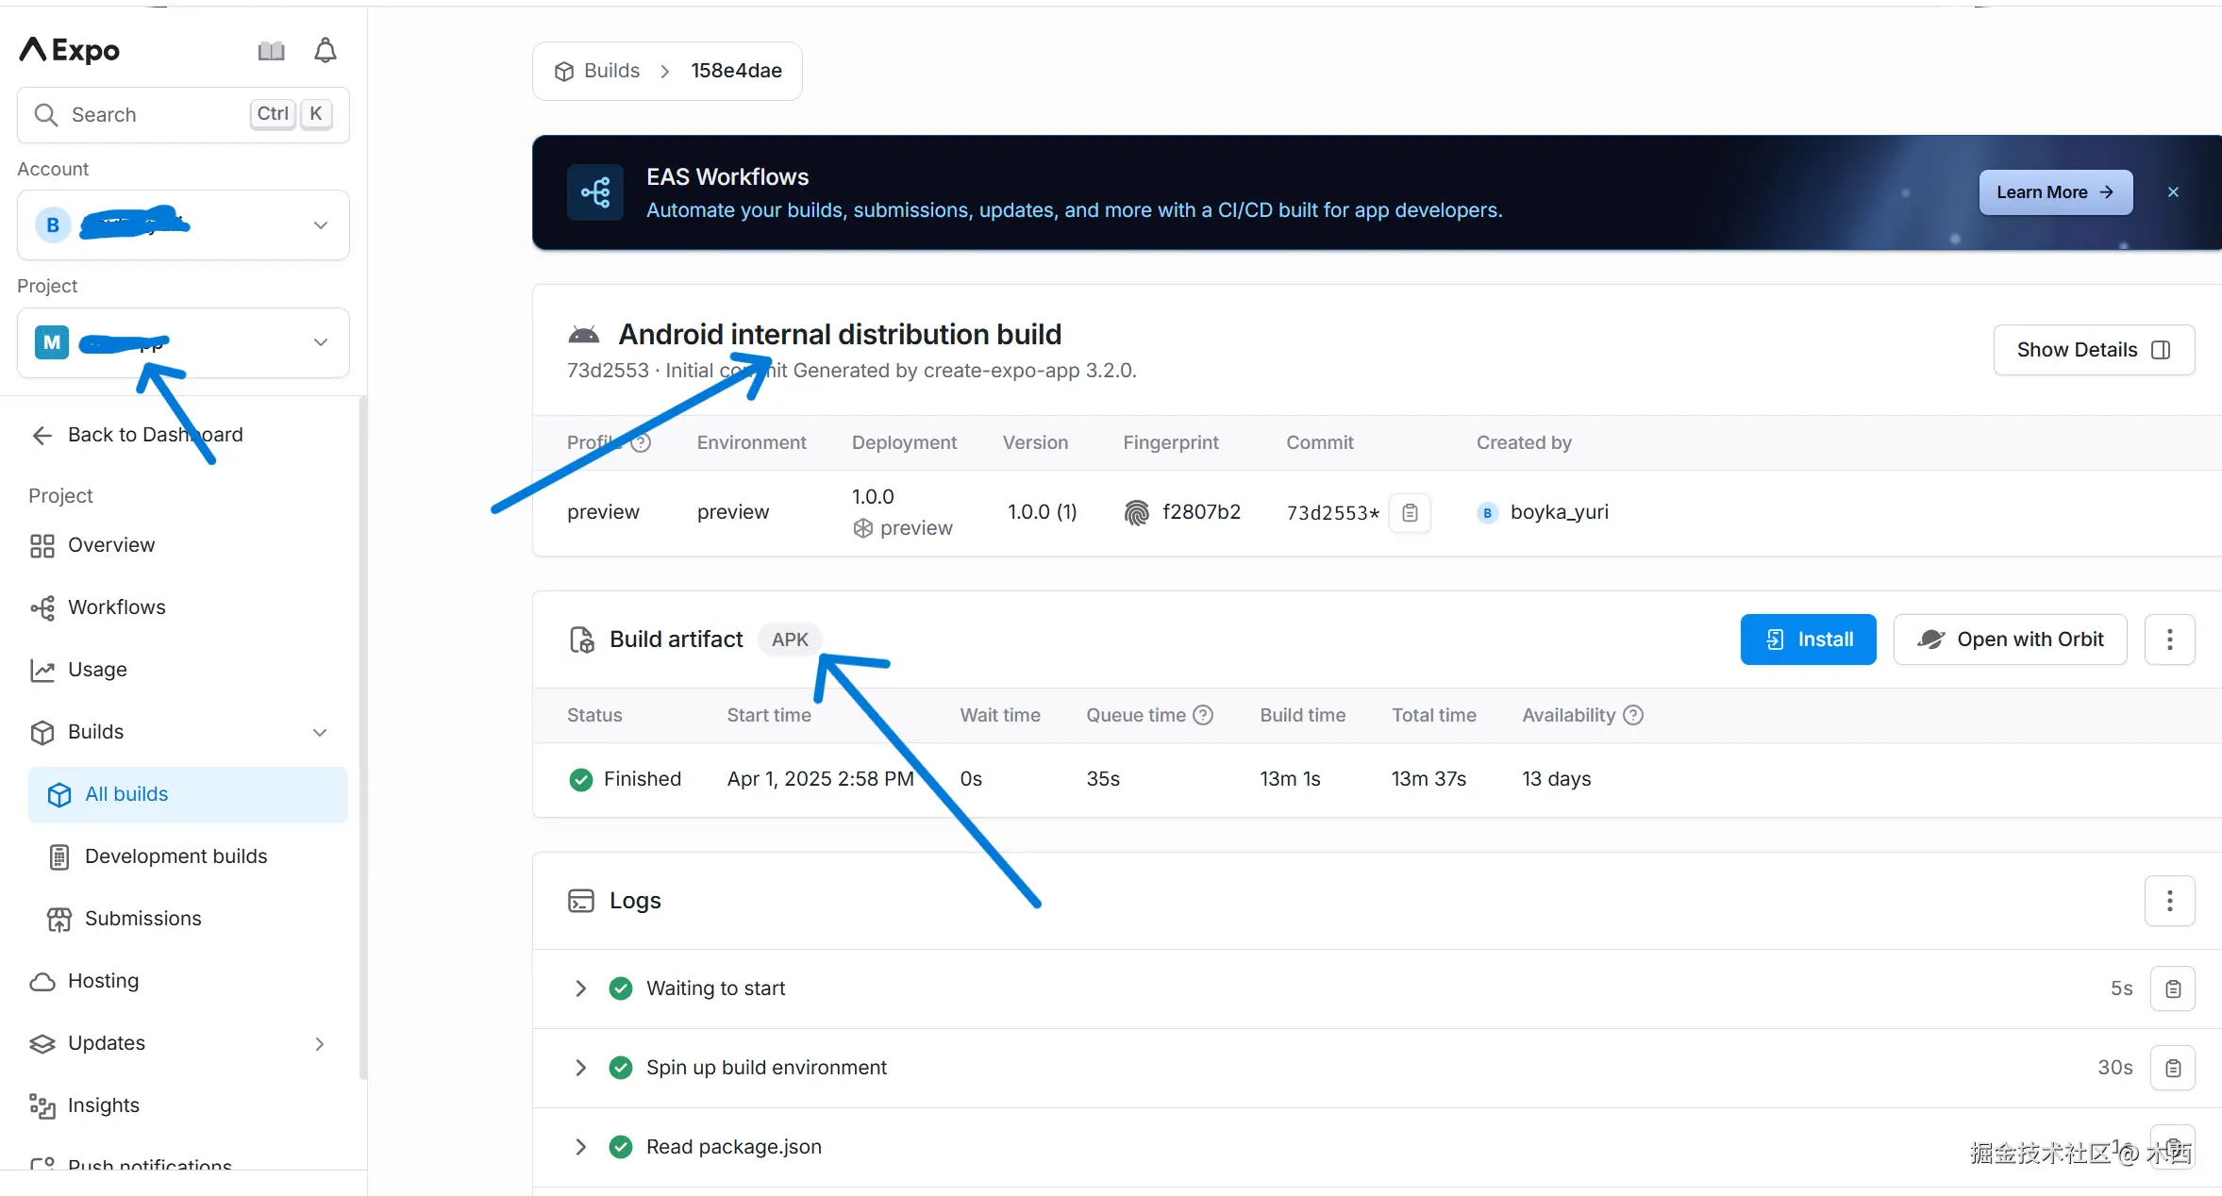
Task: Click the notifications bell icon
Action: pos(326,51)
